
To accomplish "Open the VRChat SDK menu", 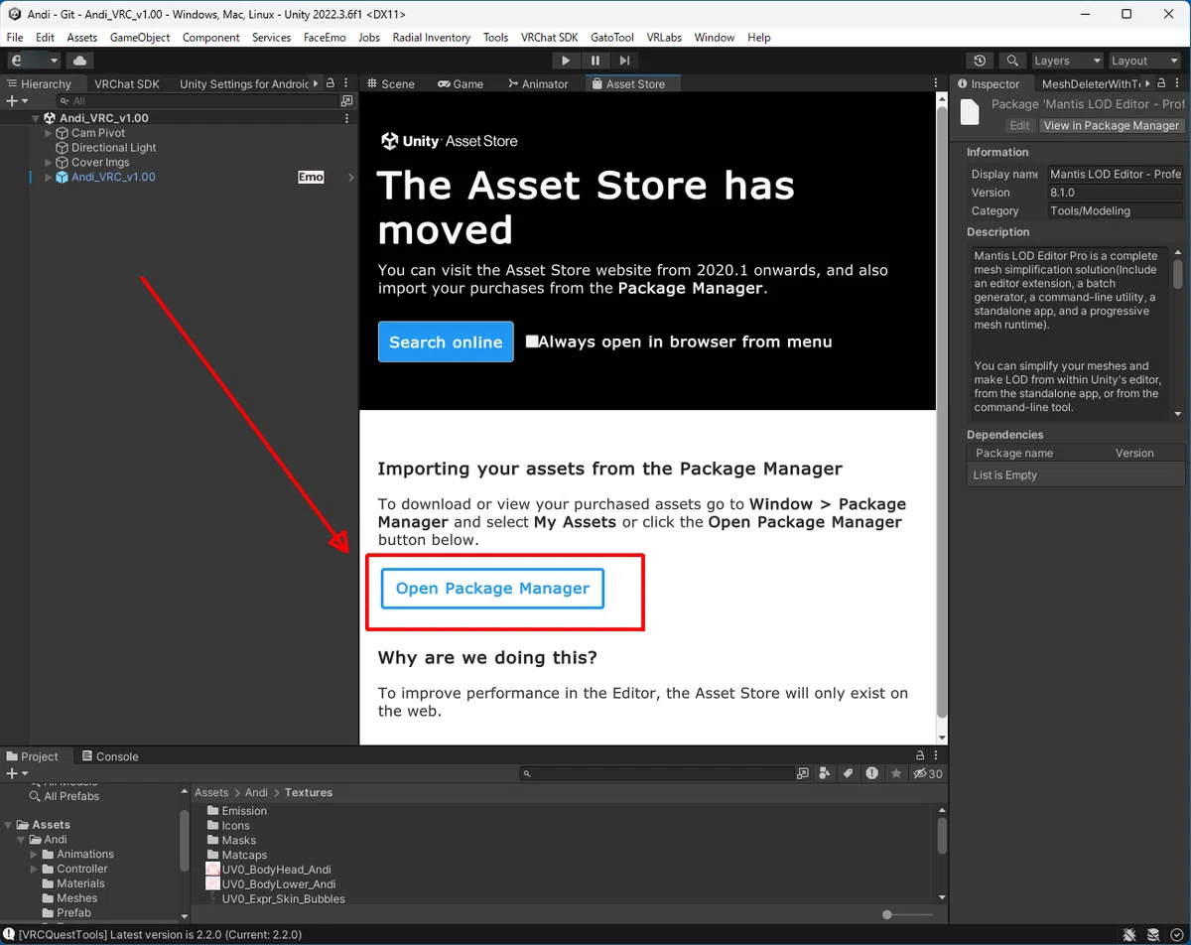I will [549, 38].
